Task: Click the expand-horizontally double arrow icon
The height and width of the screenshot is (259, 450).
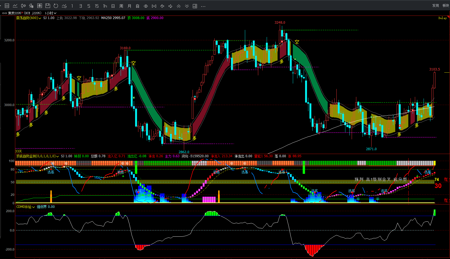Action: click(x=146, y=6)
